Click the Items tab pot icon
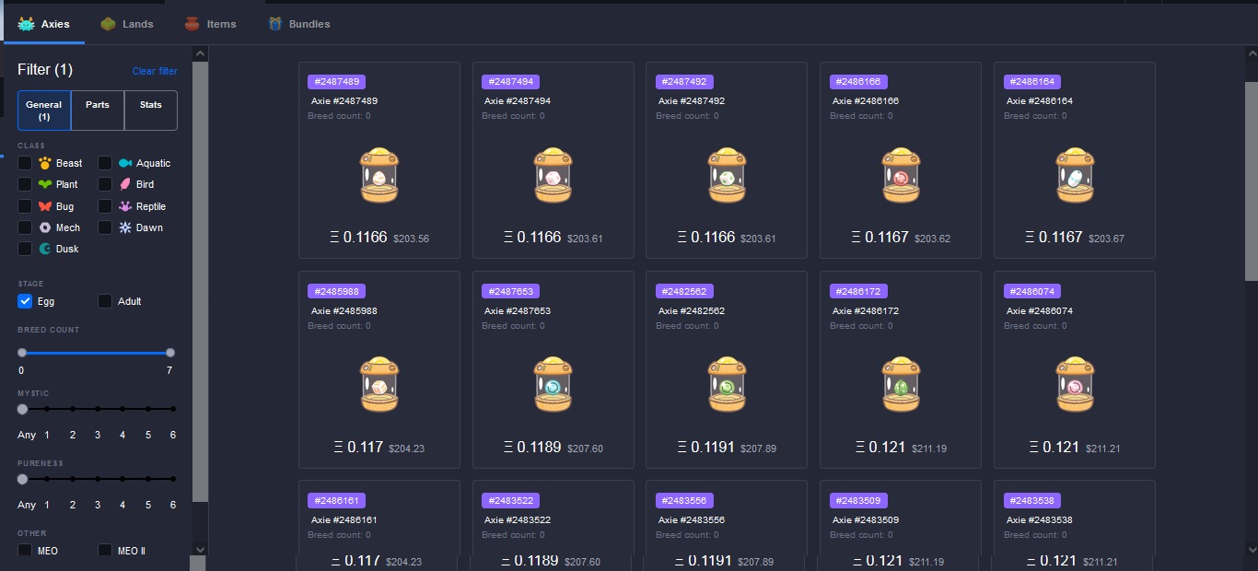This screenshot has height=571, width=1258. (192, 24)
